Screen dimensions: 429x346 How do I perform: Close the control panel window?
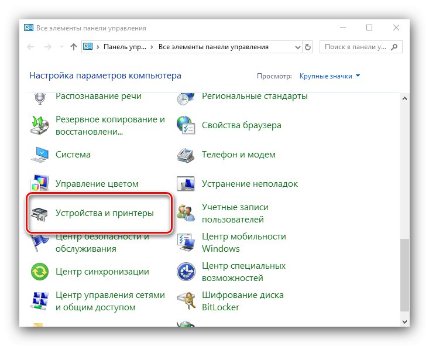pyautogui.click(x=396, y=28)
